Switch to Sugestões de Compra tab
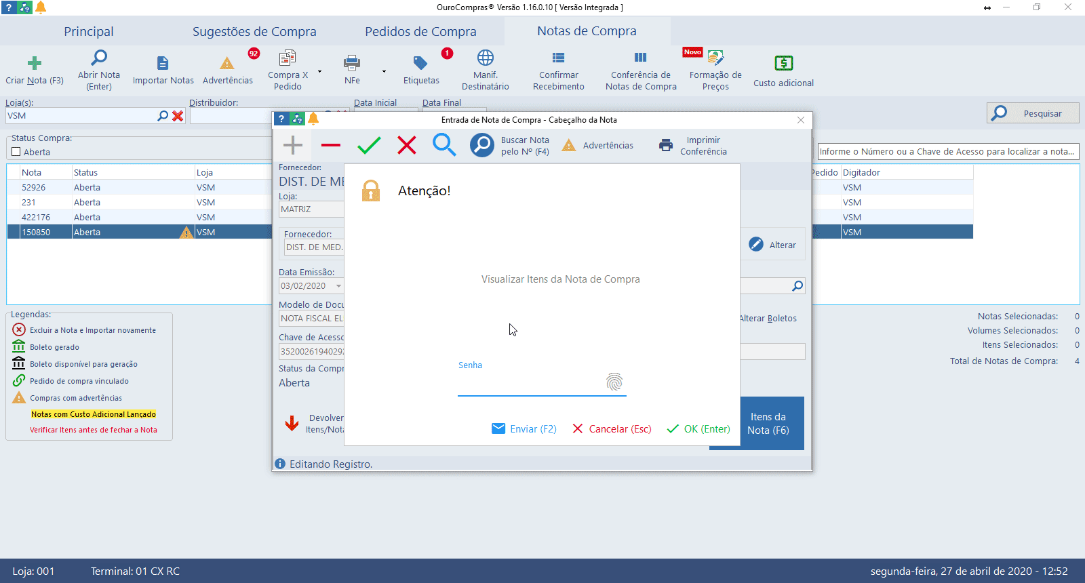The width and height of the screenshot is (1085, 583). click(x=254, y=32)
